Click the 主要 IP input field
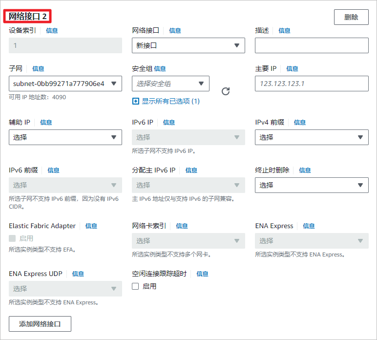Image resolution: width=377 pixels, height=340 pixels. 312,84
